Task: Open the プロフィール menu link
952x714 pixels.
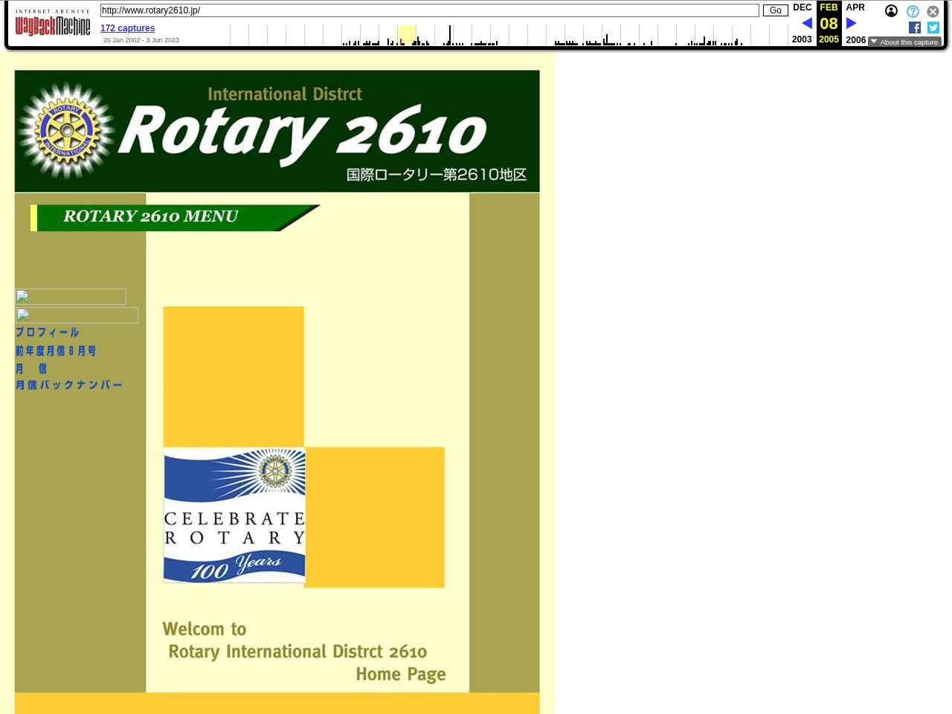Action: (48, 332)
